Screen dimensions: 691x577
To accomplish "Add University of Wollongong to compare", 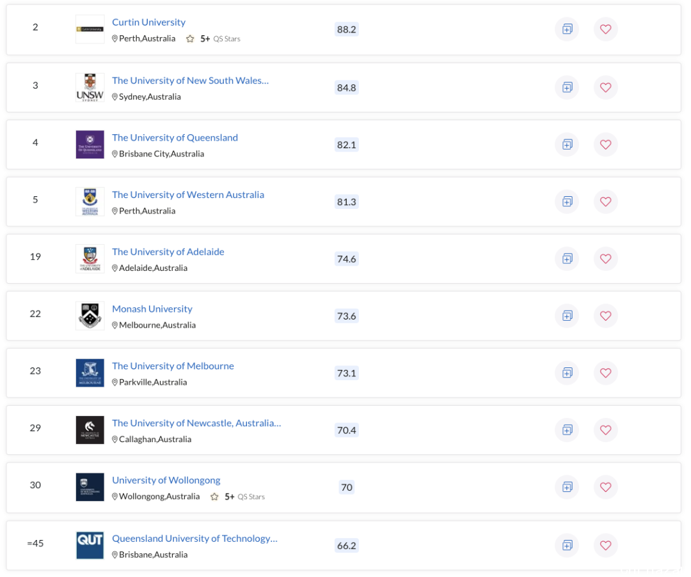I will coord(567,487).
